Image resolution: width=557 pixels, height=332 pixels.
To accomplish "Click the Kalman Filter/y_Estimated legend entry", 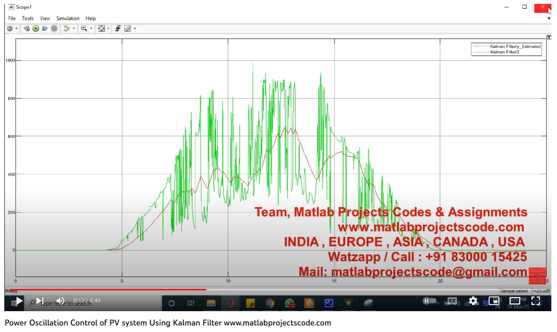I will pyautogui.click(x=507, y=46).
